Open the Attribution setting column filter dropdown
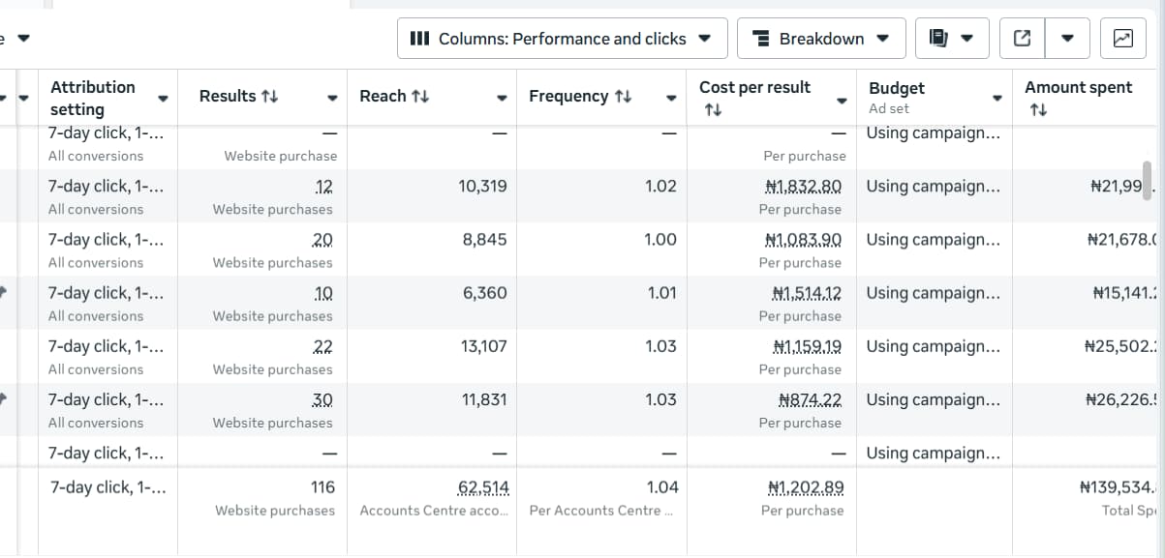 click(x=163, y=97)
